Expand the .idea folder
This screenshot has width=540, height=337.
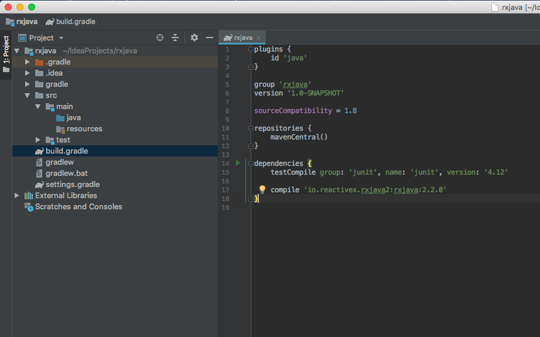coord(27,73)
